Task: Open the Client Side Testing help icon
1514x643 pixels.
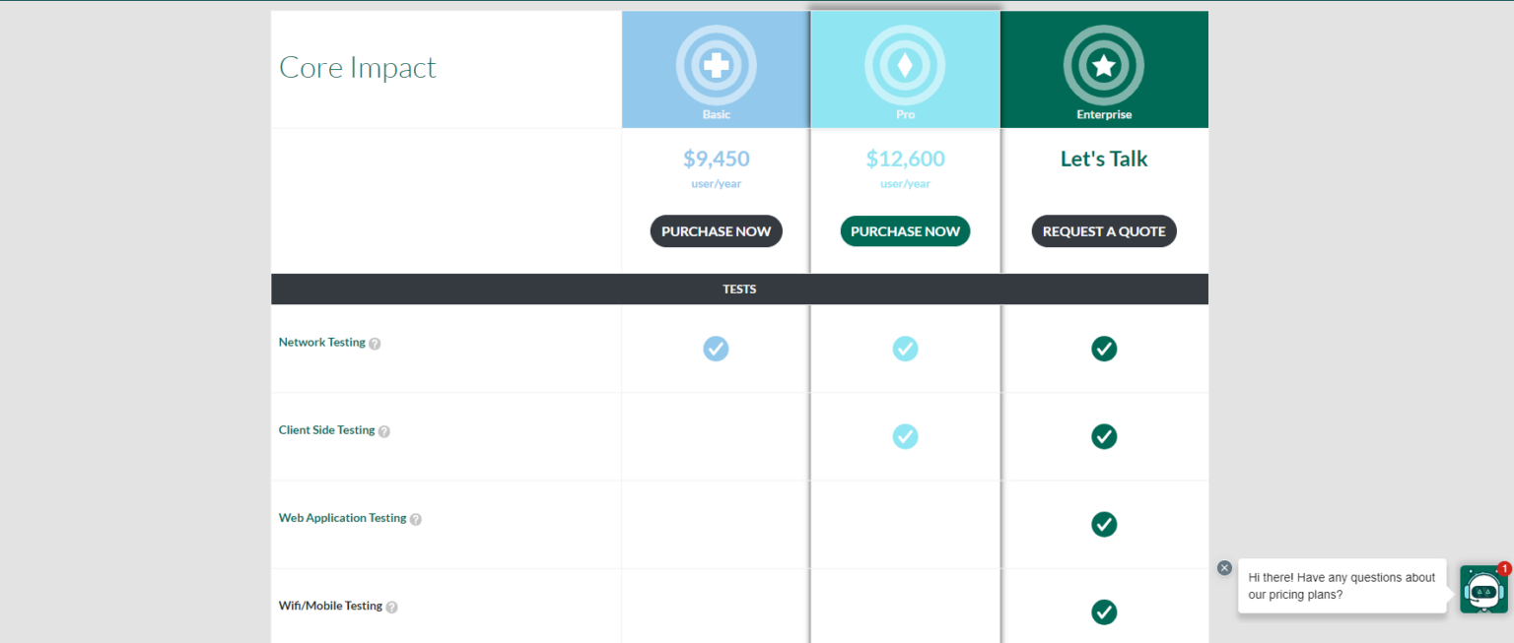Action: click(x=384, y=431)
